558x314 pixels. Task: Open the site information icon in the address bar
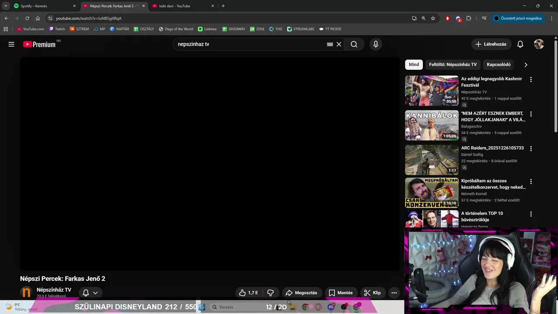click(50, 18)
